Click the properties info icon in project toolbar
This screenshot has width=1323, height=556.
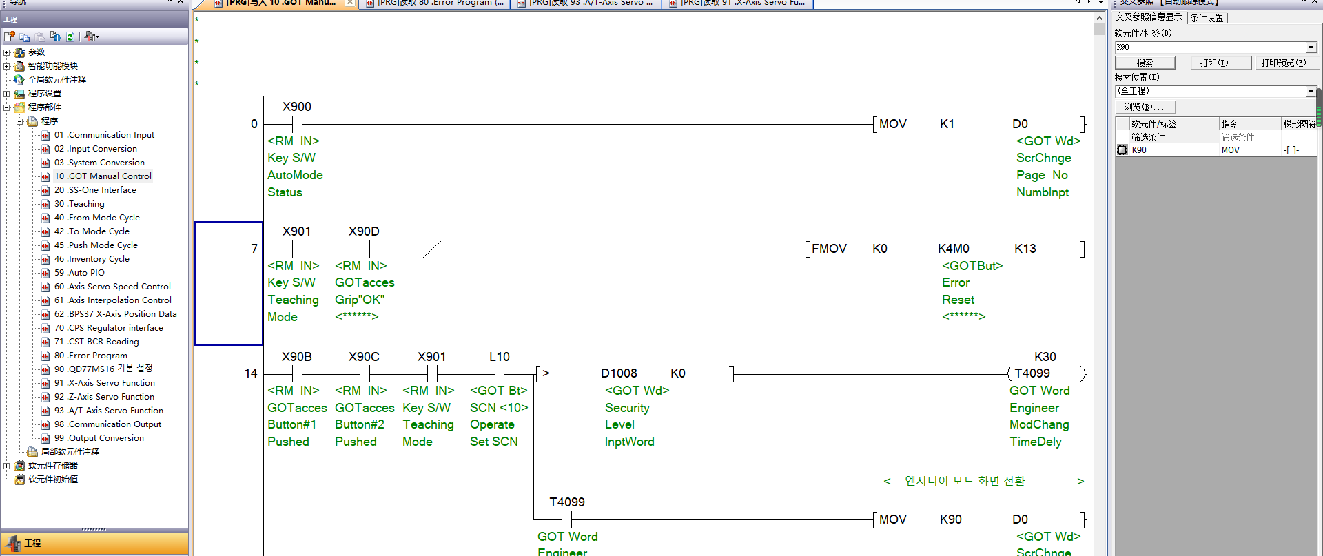55,37
